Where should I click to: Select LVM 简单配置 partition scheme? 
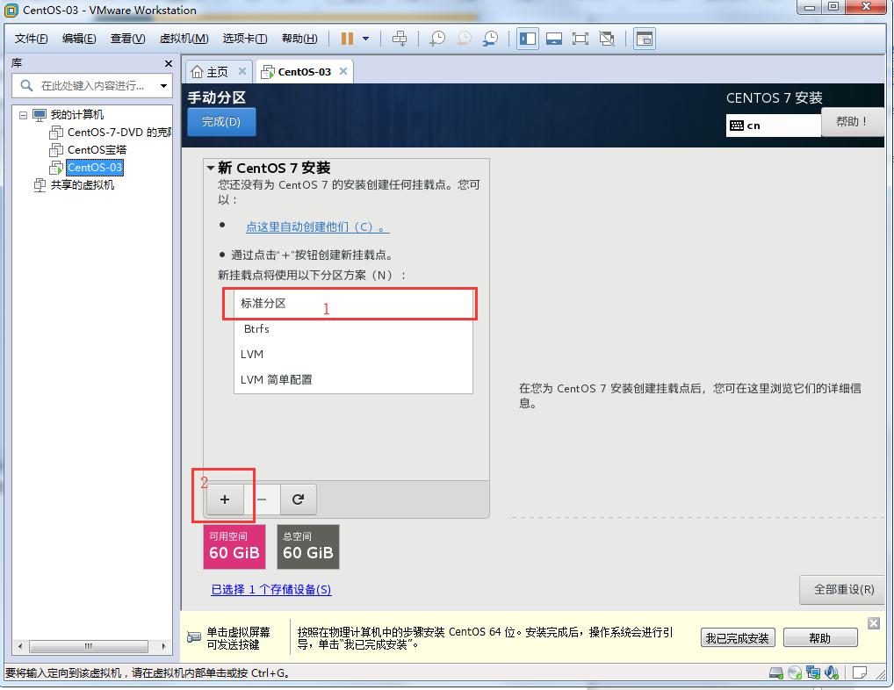353,379
